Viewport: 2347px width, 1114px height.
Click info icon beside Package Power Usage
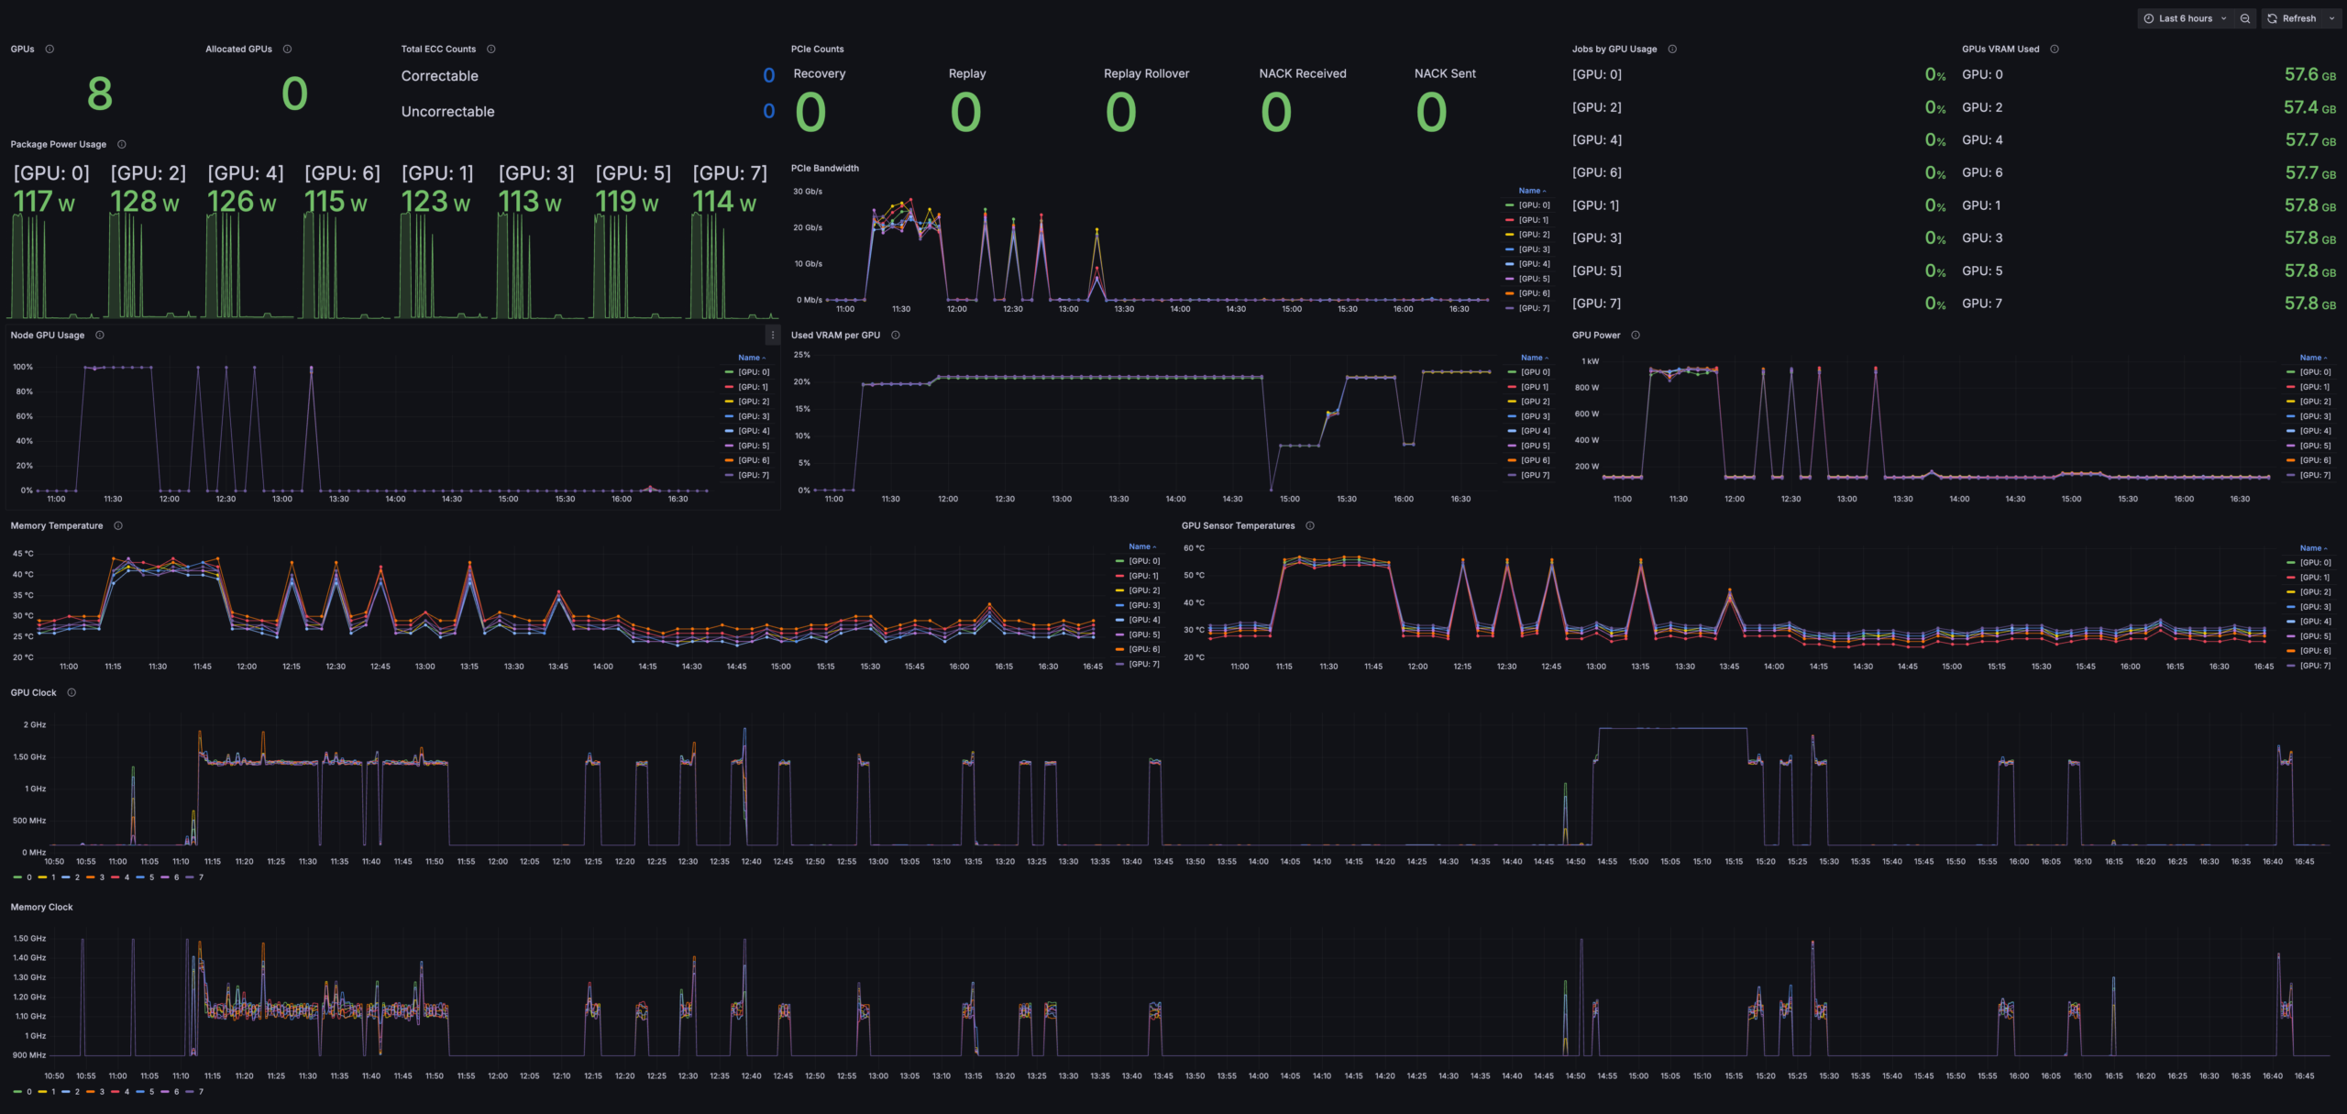[121, 145]
